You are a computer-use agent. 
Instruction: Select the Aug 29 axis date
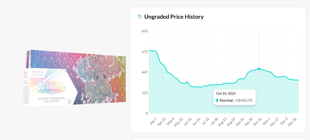[232, 122]
